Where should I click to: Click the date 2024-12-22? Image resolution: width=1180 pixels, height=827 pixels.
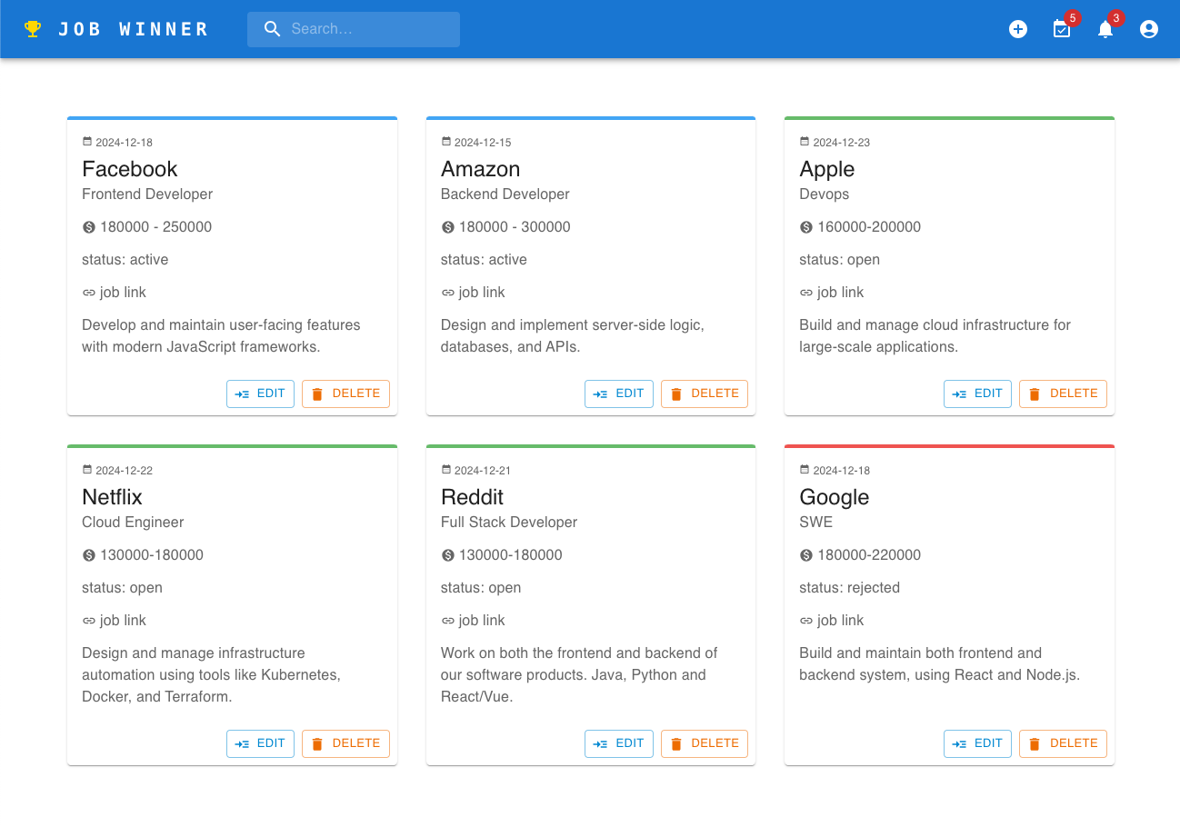click(x=125, y=471)
